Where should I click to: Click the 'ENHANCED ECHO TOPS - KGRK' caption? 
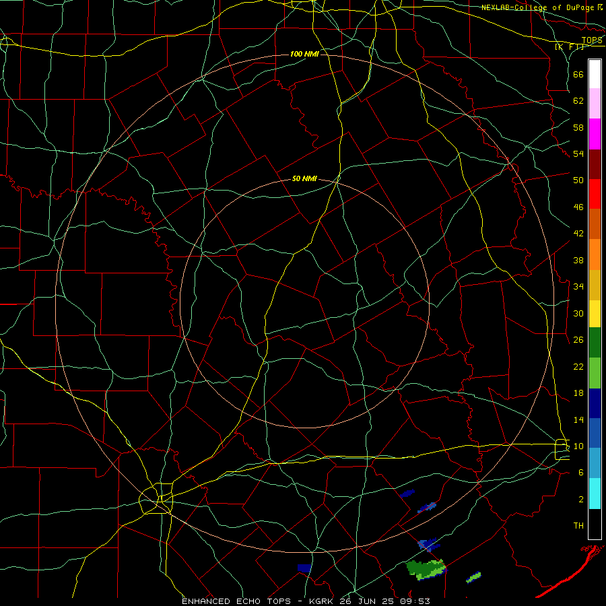point(257,601)
